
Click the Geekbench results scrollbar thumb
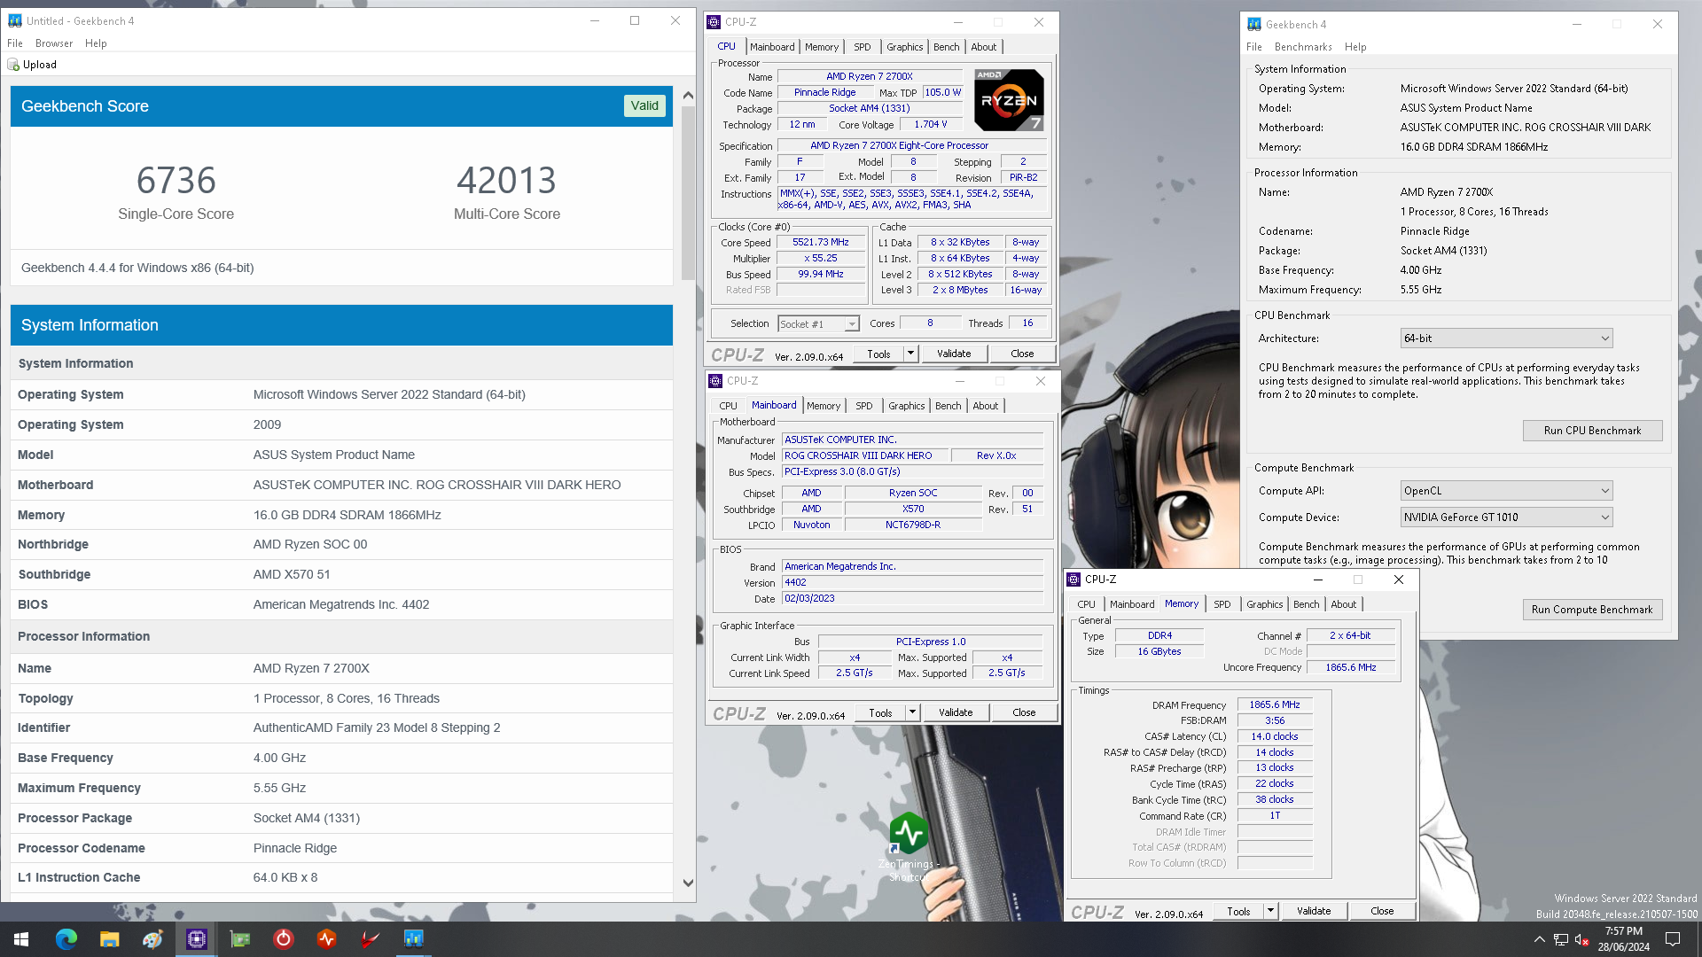(x=688, y=191)
